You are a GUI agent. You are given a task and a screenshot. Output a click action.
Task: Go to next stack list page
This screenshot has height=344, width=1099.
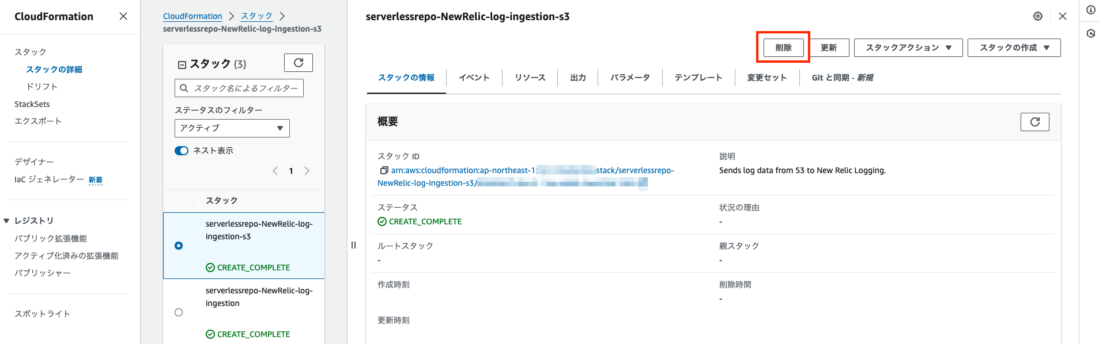tap(307, 171)
